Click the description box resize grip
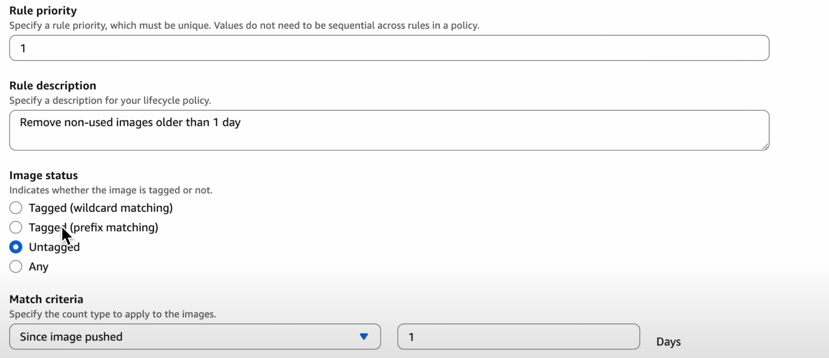 [x=765, y=146]
